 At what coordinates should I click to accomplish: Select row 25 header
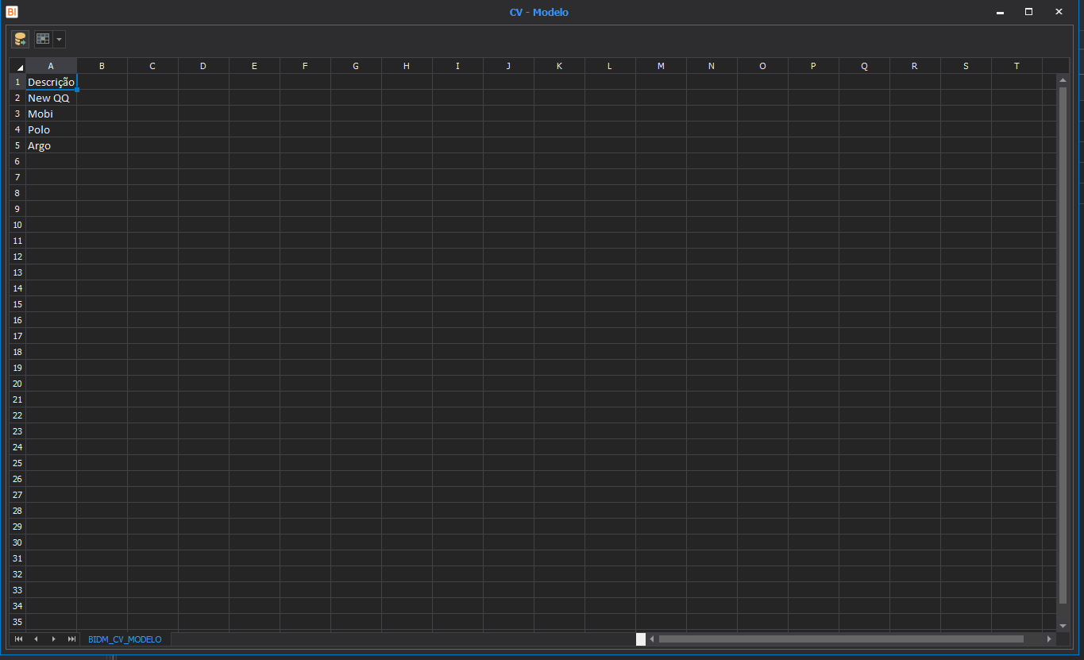[x=17, y=463]
